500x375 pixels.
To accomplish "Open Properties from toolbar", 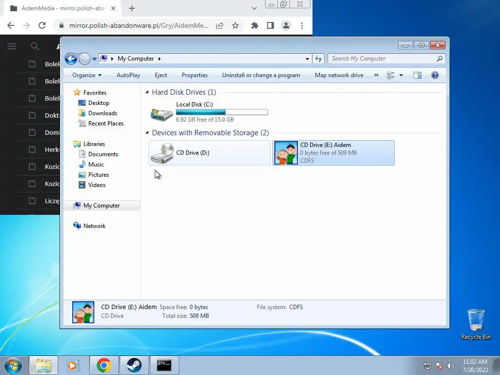I will point(194,75).
